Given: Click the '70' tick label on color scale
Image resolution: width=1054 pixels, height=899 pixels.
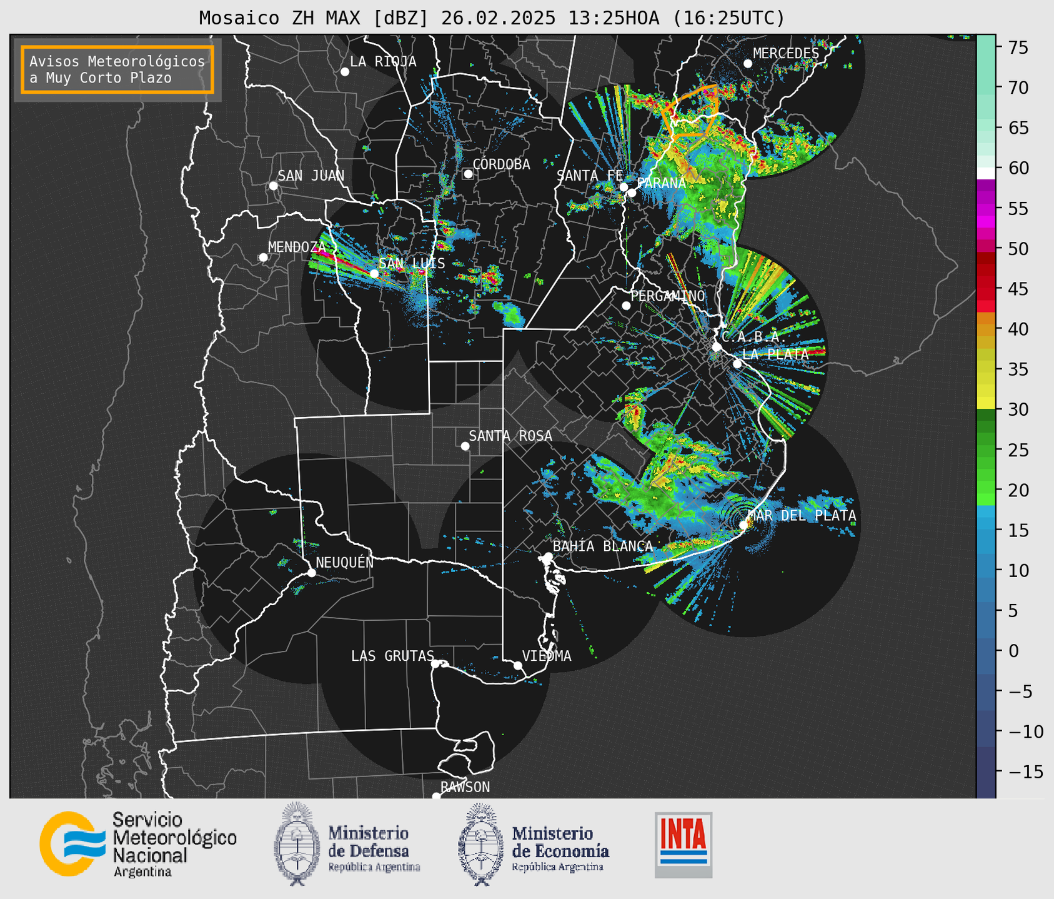Looking at the screenshot, I should [x=1018, y=88].
